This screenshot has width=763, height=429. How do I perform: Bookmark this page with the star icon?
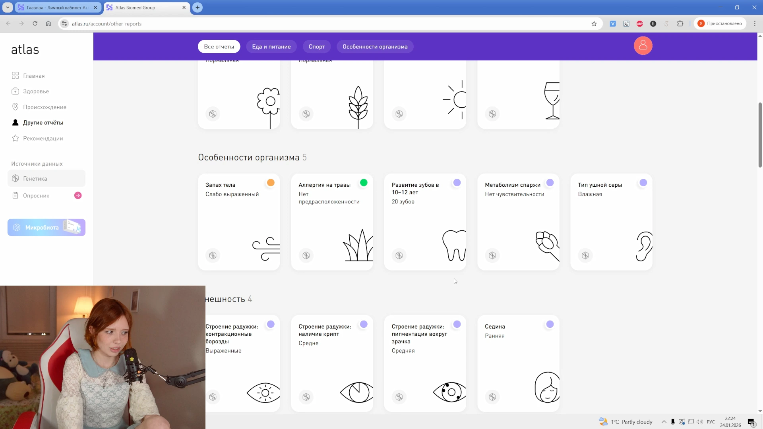(x=594, y=24)
